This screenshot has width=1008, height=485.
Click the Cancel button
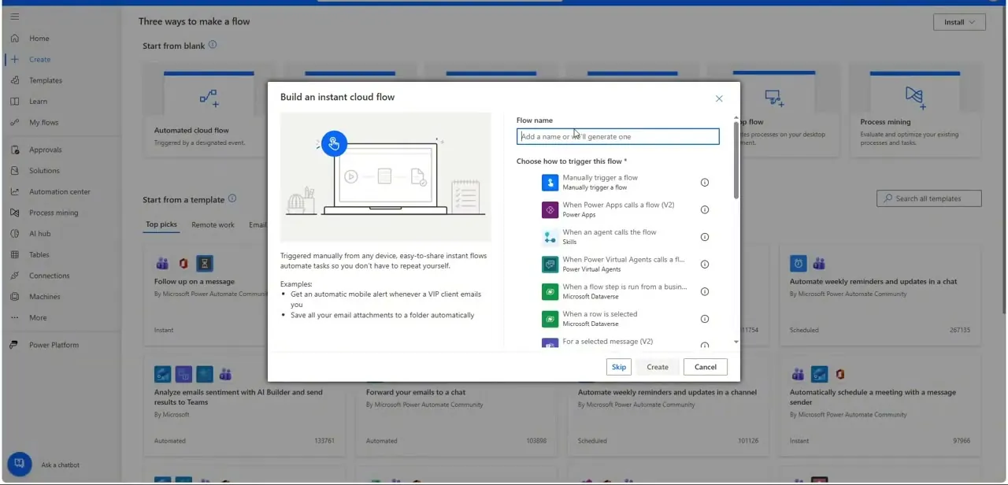click(x=706, y=367)
